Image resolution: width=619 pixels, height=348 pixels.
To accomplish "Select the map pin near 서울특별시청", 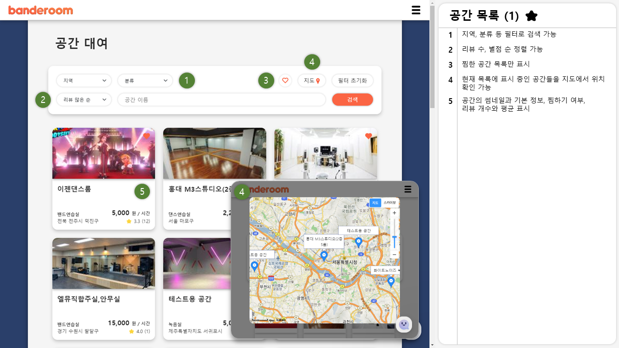I will pyautogui.click(x=324, y=255).
